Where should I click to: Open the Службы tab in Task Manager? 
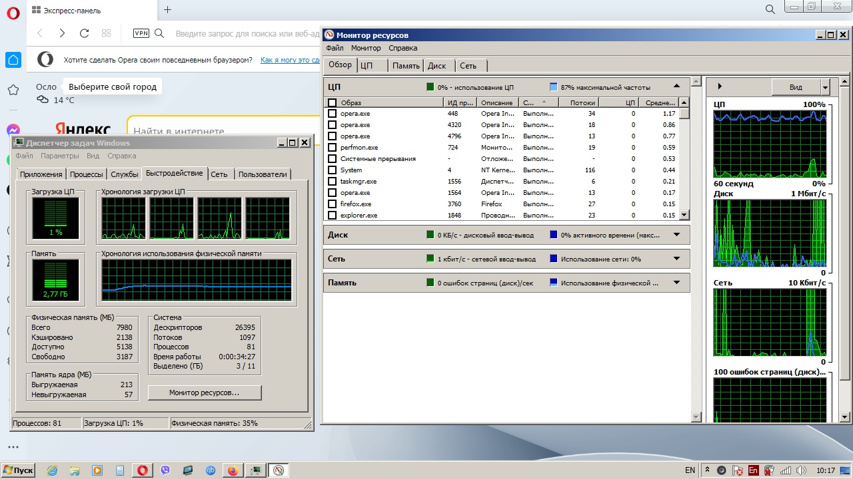point(125,174)
